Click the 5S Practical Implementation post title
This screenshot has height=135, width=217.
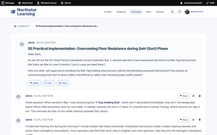pyautogui.click(x=98, y=49)
